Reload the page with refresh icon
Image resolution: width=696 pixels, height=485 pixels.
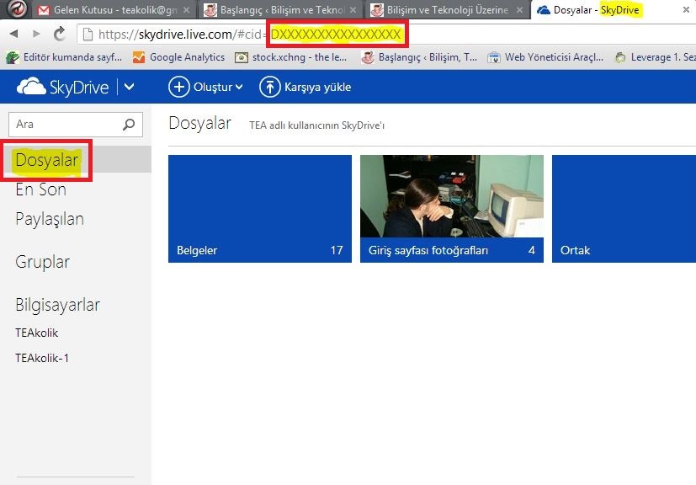coord(59,34)
